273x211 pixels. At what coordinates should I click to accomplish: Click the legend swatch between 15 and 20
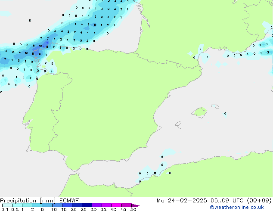coord(67,205)
